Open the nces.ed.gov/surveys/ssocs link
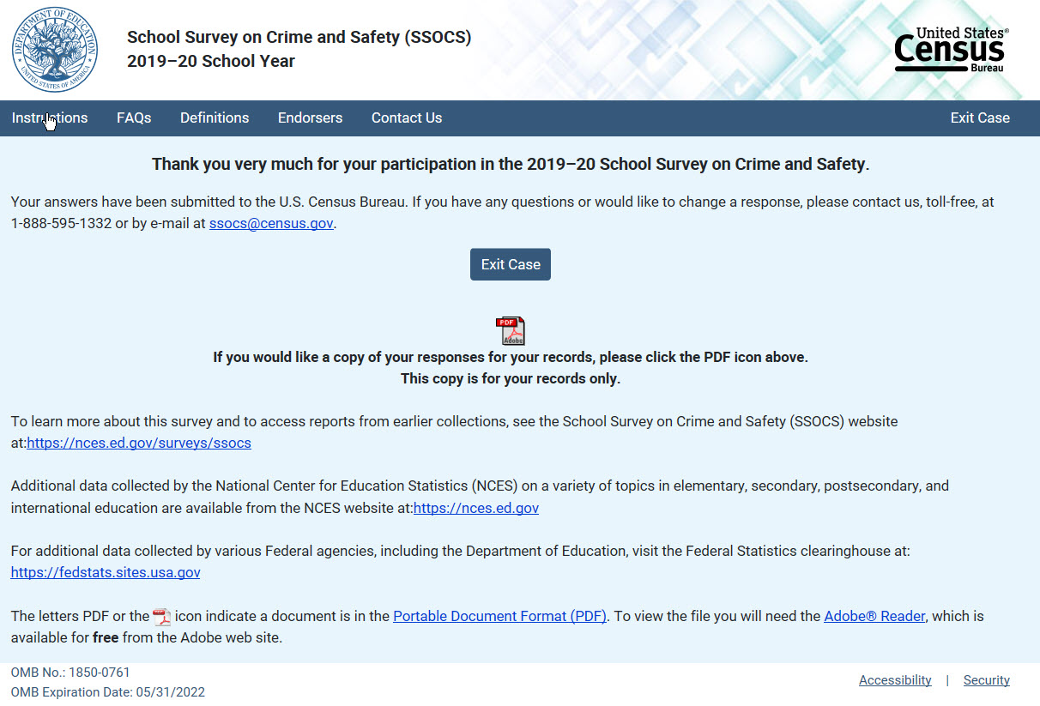 pos(139,444)
